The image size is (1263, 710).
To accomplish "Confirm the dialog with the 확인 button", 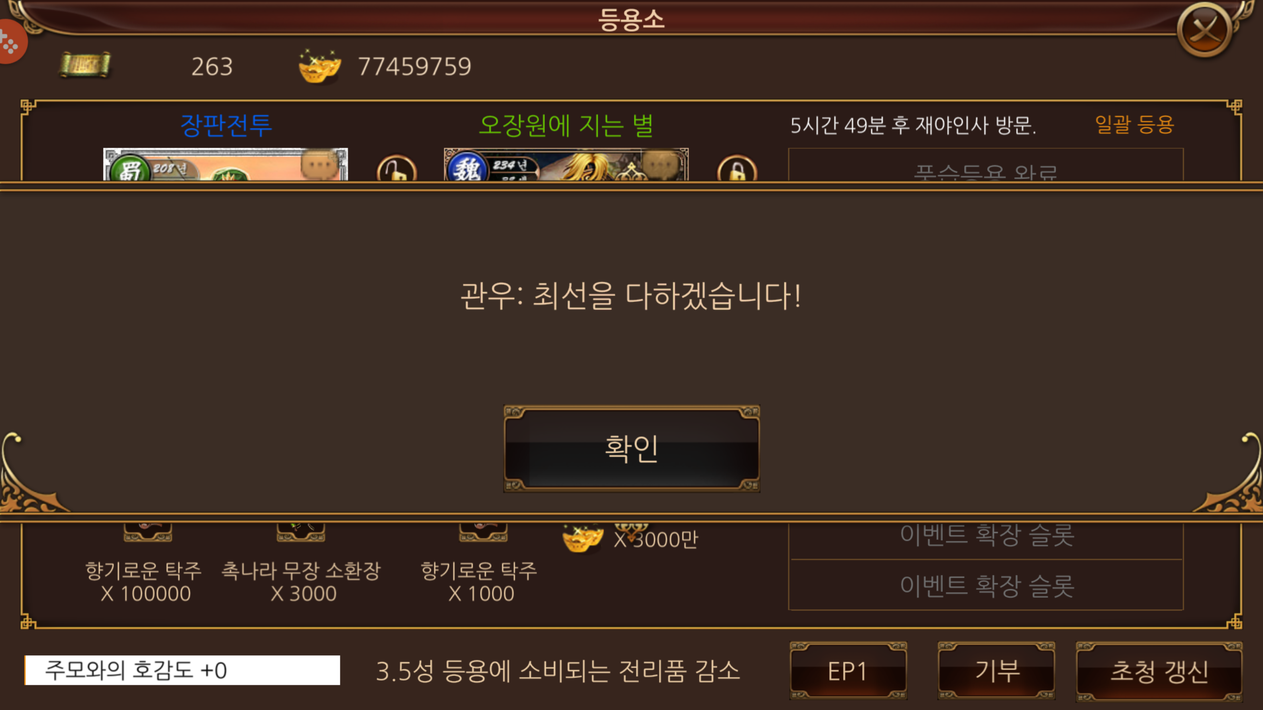I will tap(631, 449).
